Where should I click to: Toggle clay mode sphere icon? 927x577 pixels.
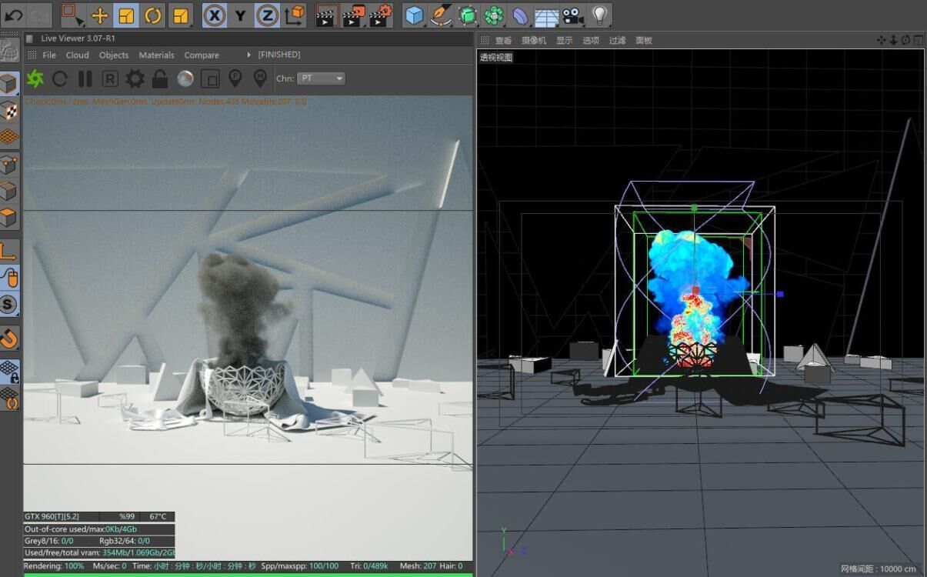point(185,78)
